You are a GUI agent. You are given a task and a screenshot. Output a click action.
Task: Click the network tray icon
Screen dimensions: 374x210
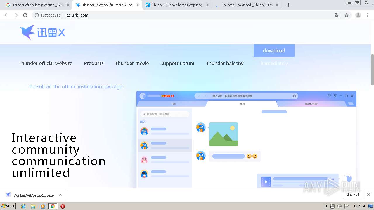[332, 206]
